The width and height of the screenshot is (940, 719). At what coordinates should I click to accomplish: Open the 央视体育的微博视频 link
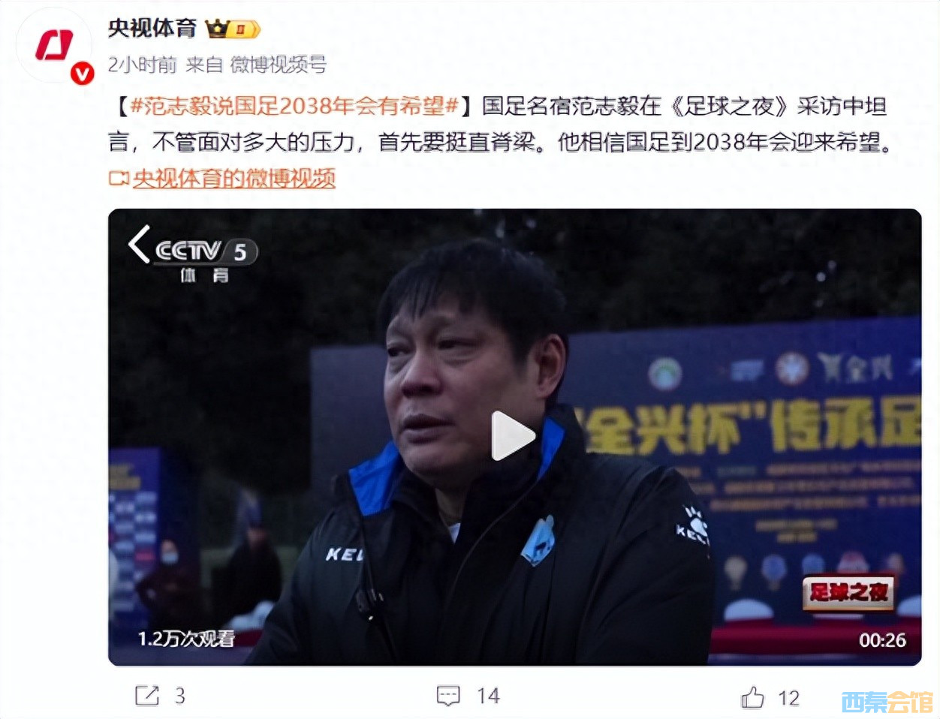[x=233, y=179]
